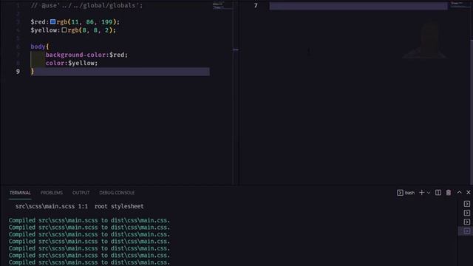
Task: Open the dark color swatch for $yellow
Action: tap(64, 30)
